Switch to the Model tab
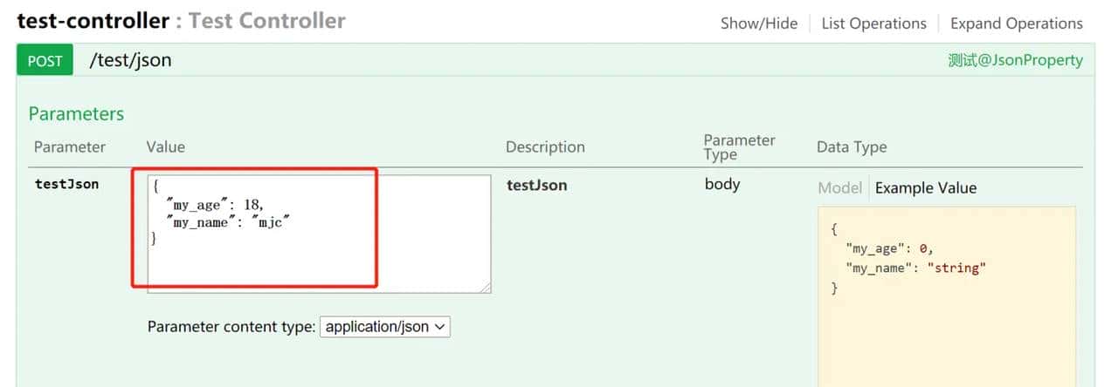1118x387 pixels. click(x=839, y=187)
